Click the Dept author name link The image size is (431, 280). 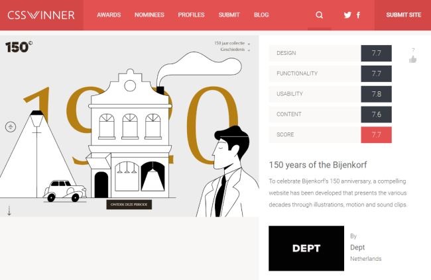tap(357, 248)
